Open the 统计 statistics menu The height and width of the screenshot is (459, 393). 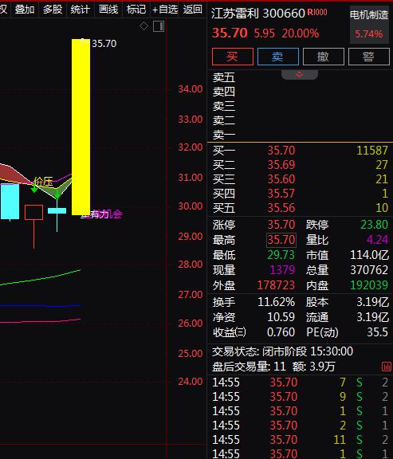[x=81, y=10]
